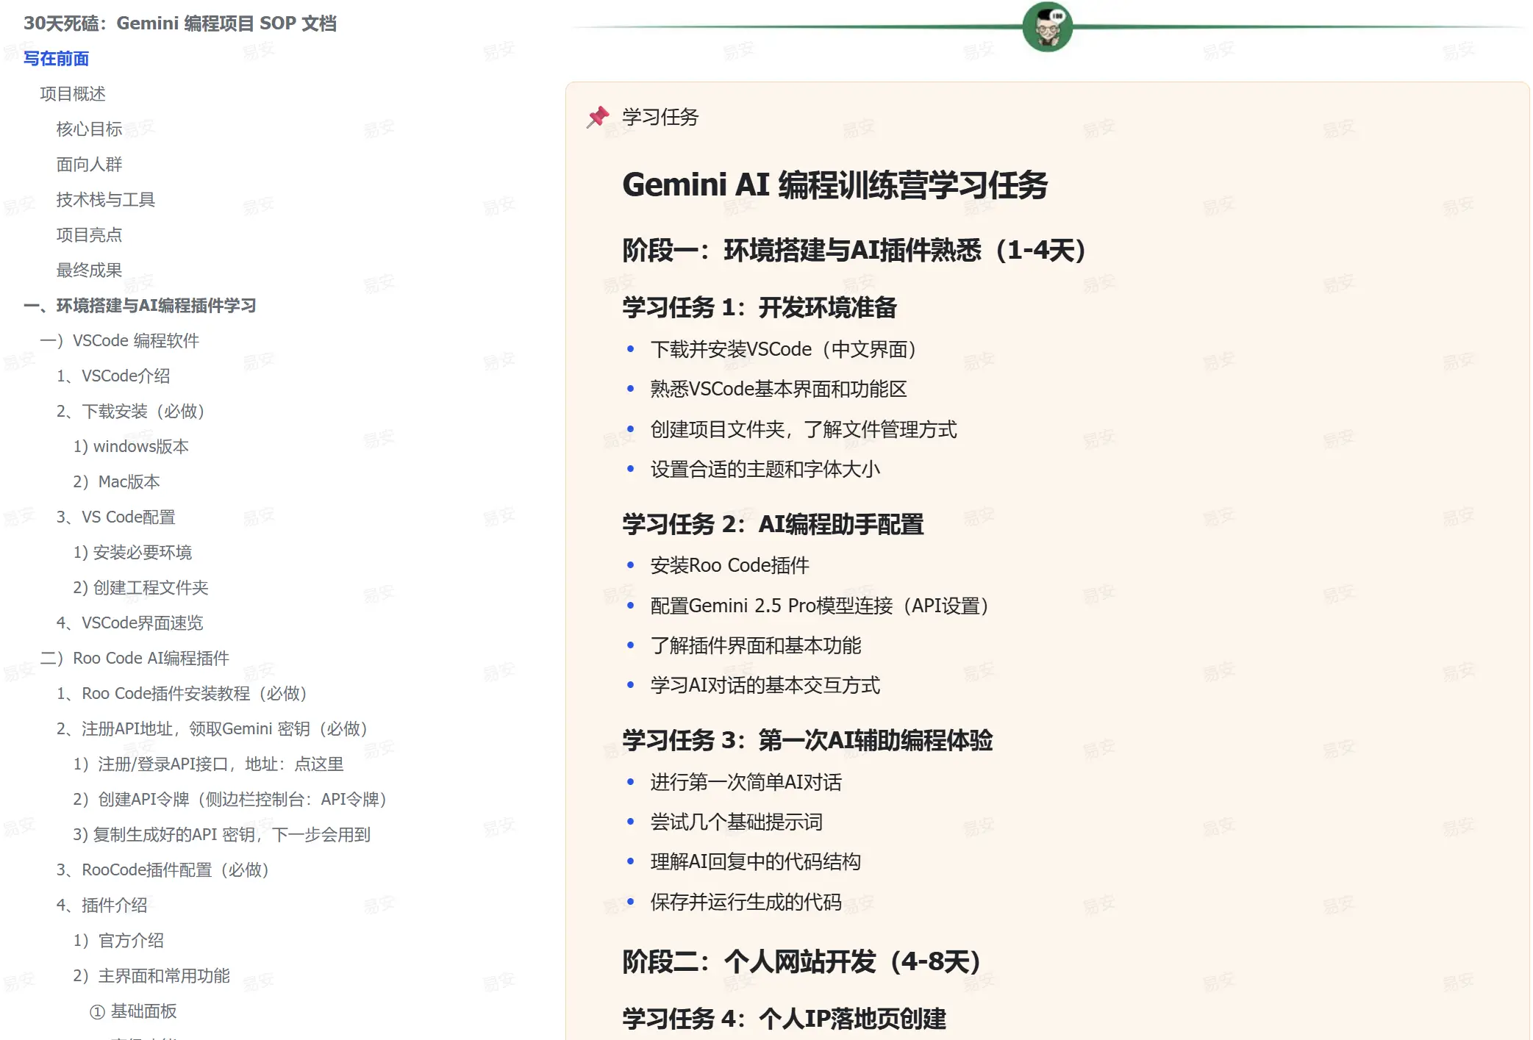The height and width of the screenshot is (1040, 1533).
Task: Click the avatar image at top
Action: 1047,26
